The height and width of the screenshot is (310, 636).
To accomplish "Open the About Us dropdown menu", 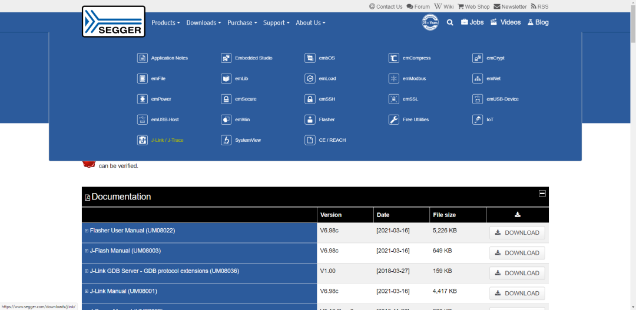I will point(310,23).
